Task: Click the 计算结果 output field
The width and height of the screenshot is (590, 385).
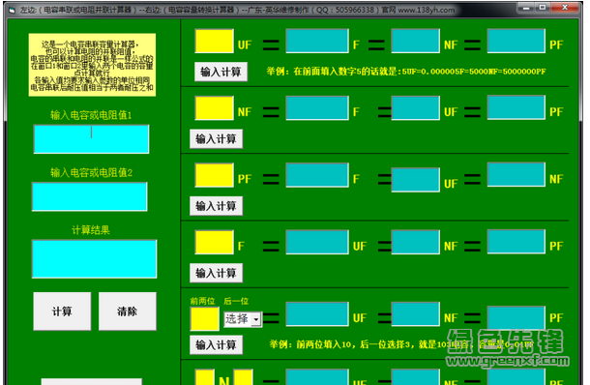Action: (95, 259)
